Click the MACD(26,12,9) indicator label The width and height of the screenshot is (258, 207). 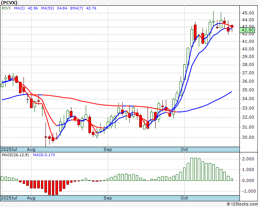pos(15,155)
